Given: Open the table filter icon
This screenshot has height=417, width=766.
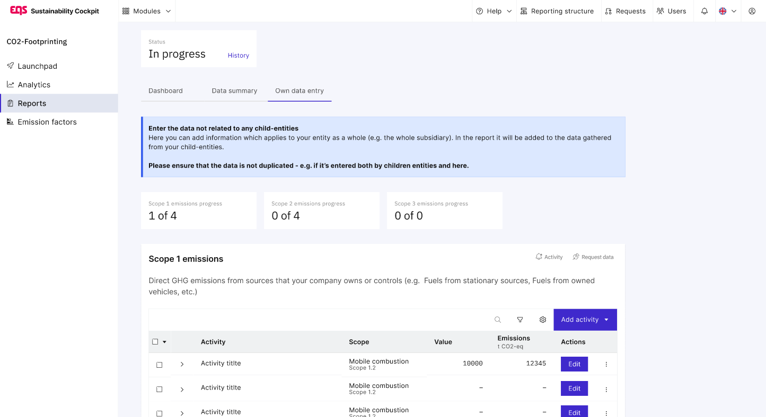Looking at the screenshot, I should coord(520,320).
